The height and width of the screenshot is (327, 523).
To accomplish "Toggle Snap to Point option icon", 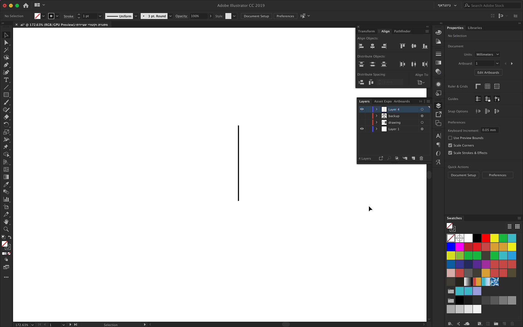I will pyautogui.click(x=478, y=111).
